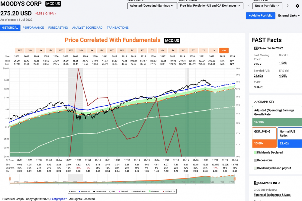The width and height of the screenshot is (302, 201).
Task: Select the 10Y time range button
Action: click(122, 50)
